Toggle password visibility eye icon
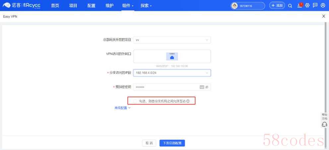The height and width of the screenshot is (150, 329). click(206, 87)
